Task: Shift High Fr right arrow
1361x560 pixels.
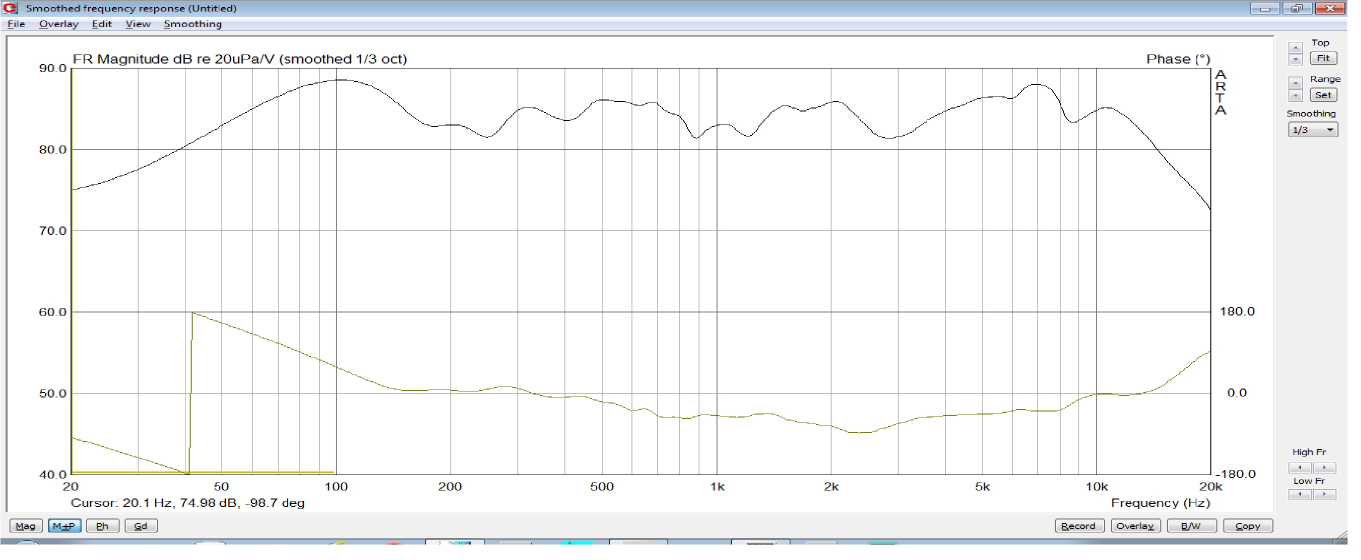Action: point(1324,467)
